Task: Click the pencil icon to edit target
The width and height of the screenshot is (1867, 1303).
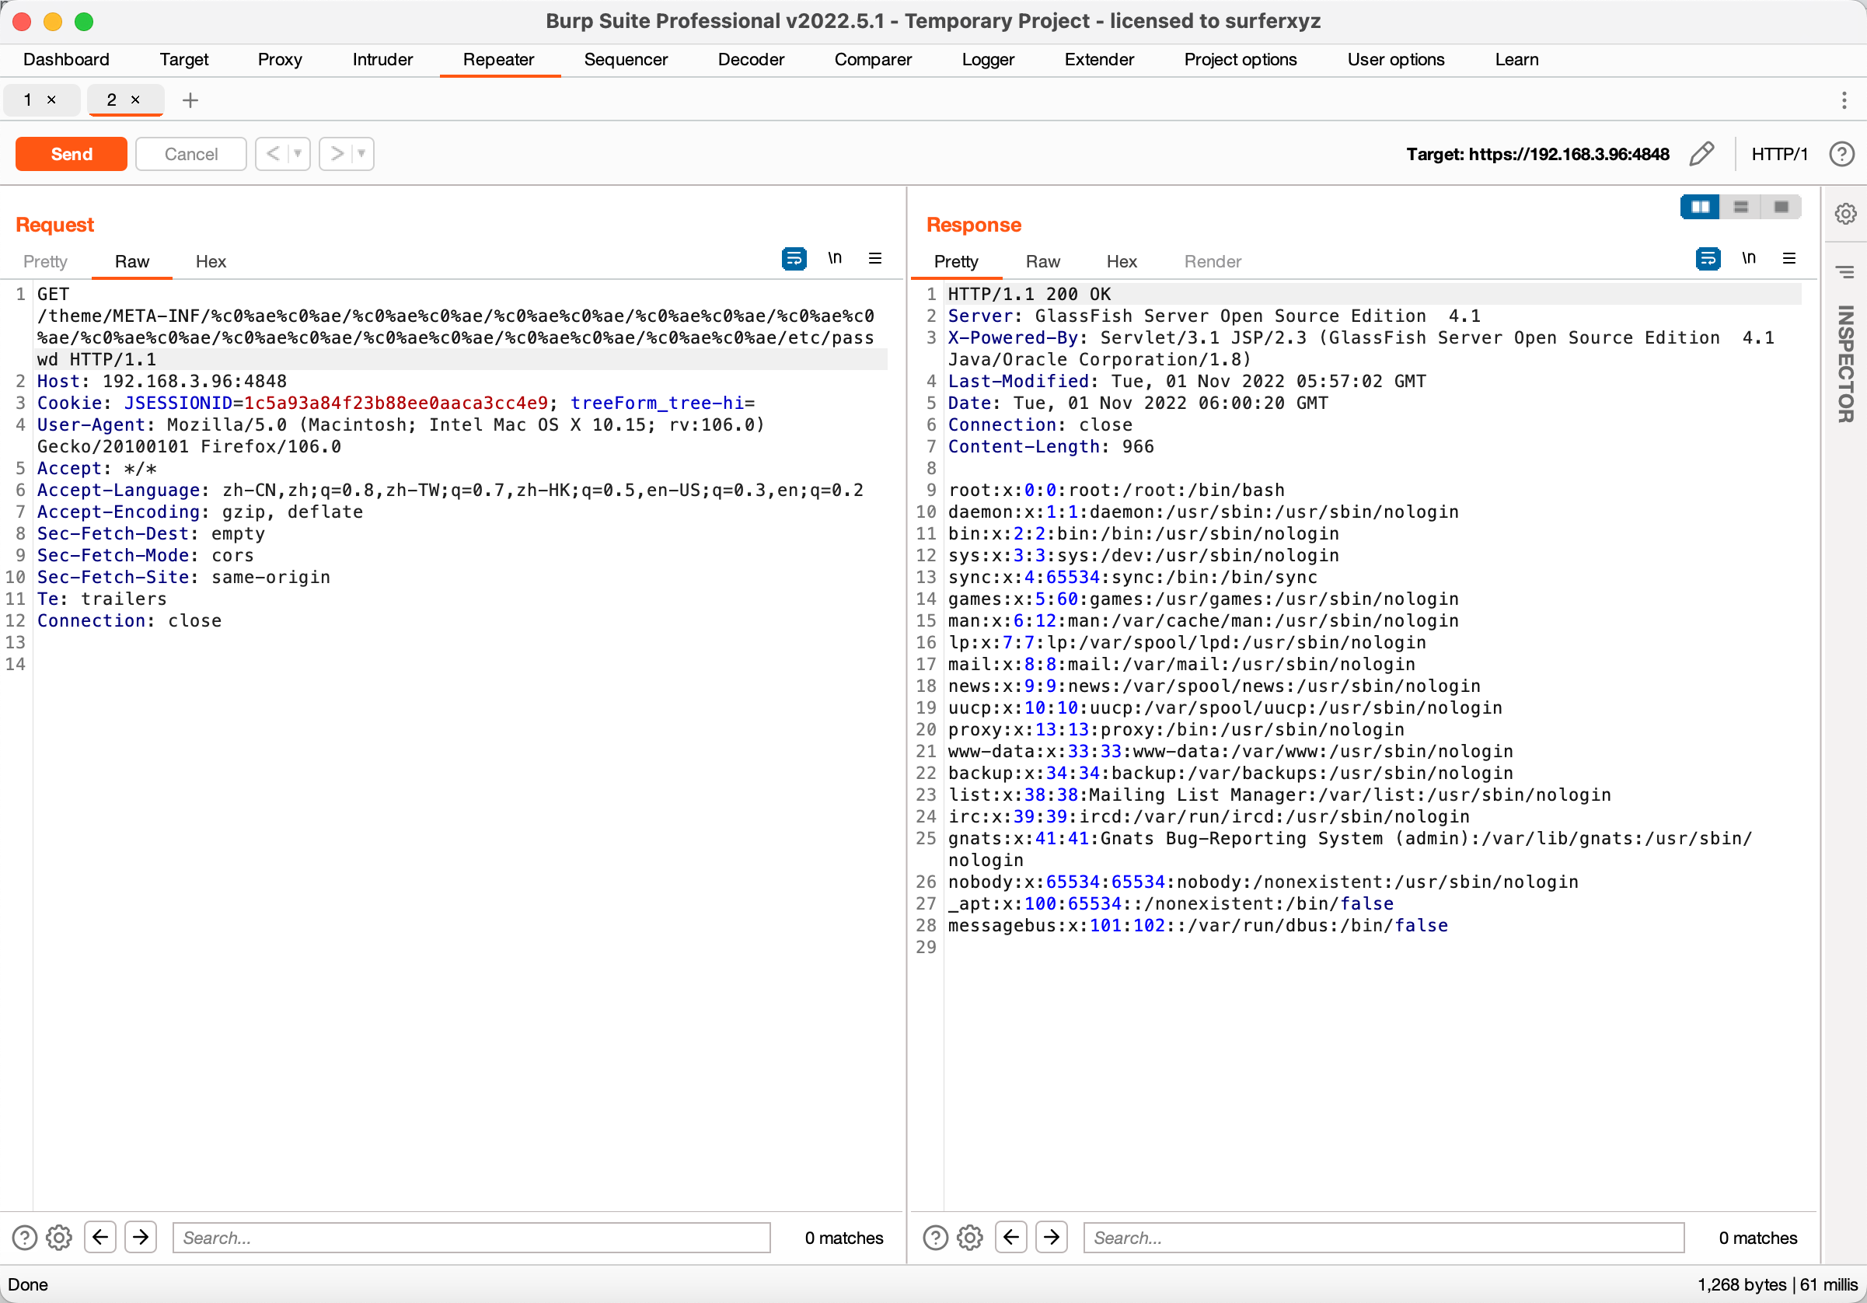Action: click(1701, 154)
